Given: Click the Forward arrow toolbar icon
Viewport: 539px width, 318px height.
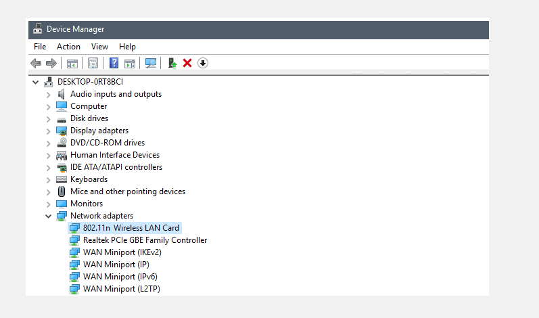Looking at the screenshot, I should (51, 63).
